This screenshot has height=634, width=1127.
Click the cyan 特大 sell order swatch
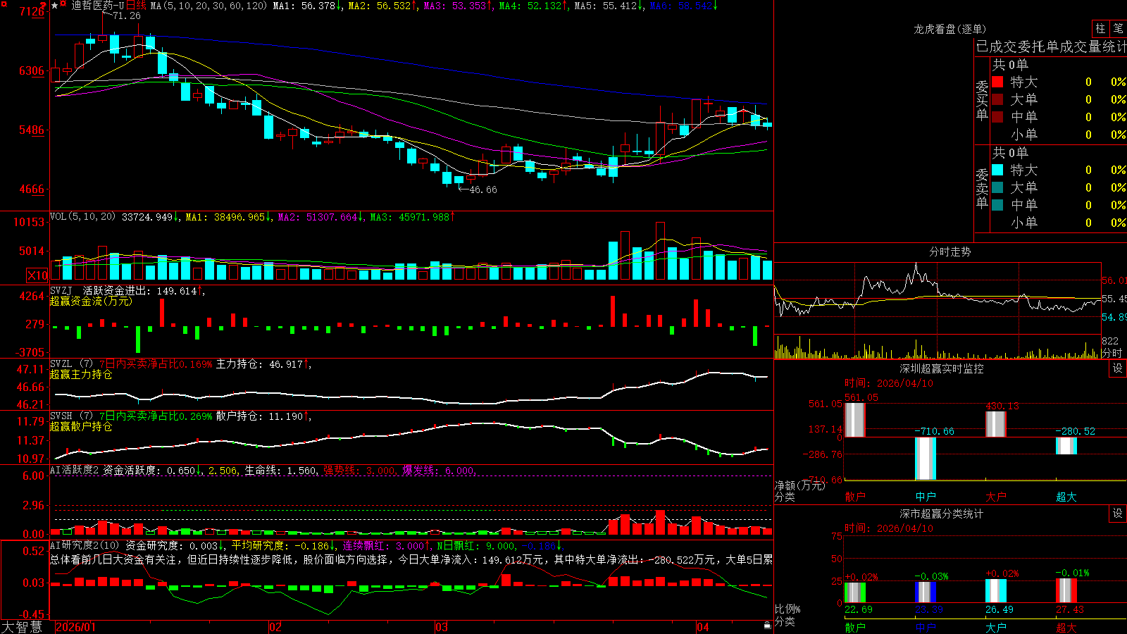click(997, 170)
